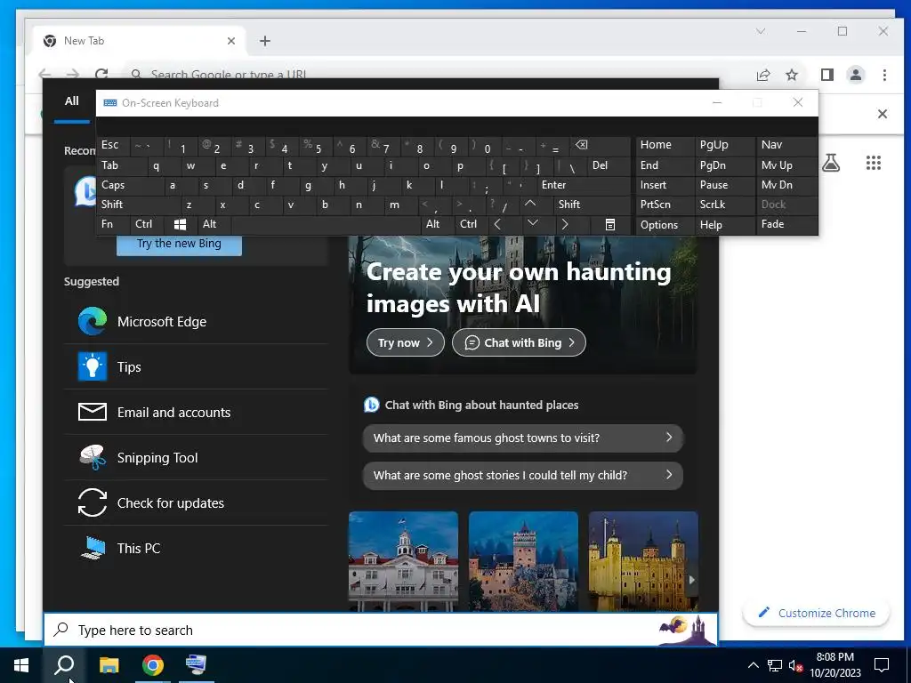Open Chrome side panel icon

pyautogui.click(x=827, y=75)
